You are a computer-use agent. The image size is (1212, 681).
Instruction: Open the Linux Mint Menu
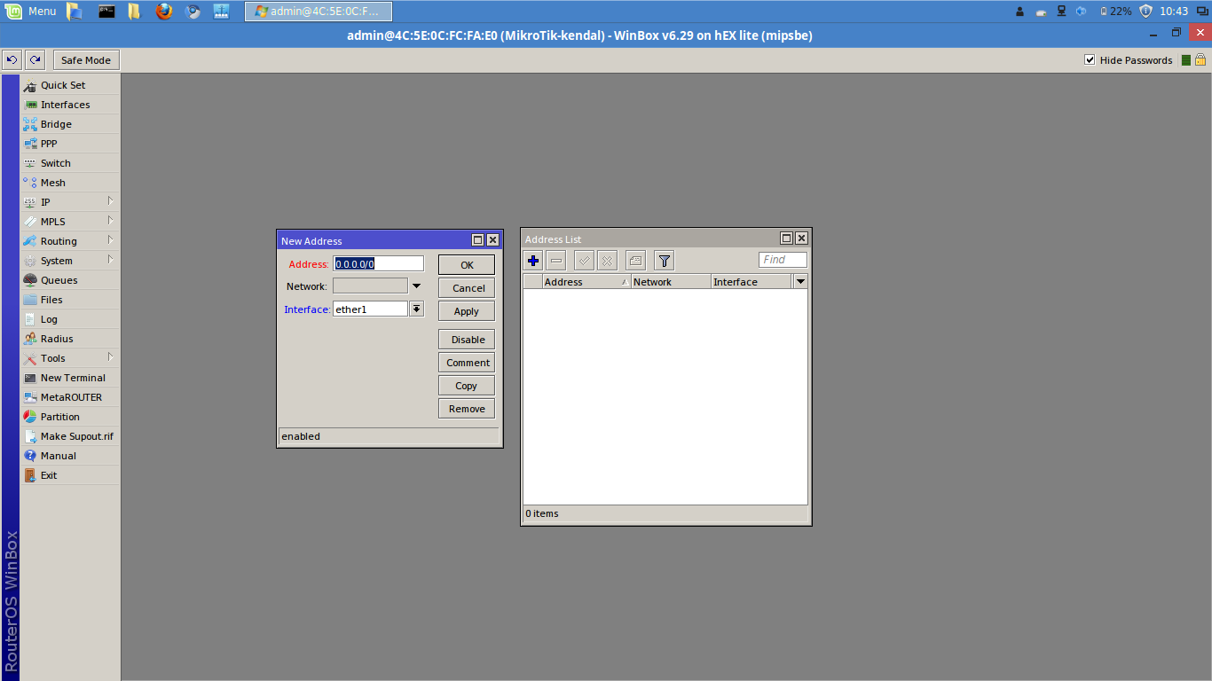(x=32, y=12)
